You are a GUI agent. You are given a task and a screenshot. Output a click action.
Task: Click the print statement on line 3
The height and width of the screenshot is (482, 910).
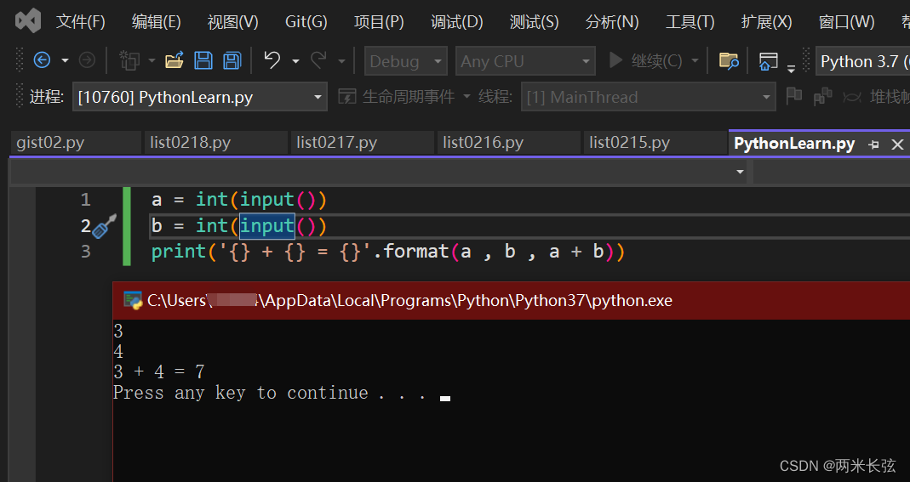point(387,252)
